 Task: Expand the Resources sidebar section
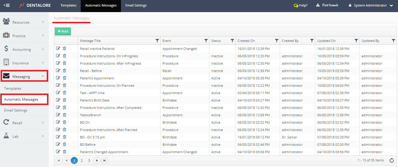(24, 22)
